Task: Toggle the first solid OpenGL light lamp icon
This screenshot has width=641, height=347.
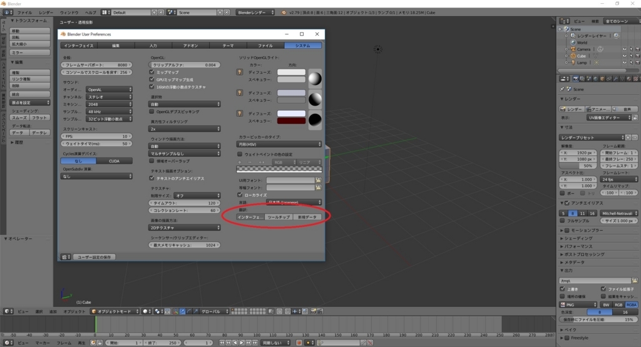Action: tap(240, 73)
